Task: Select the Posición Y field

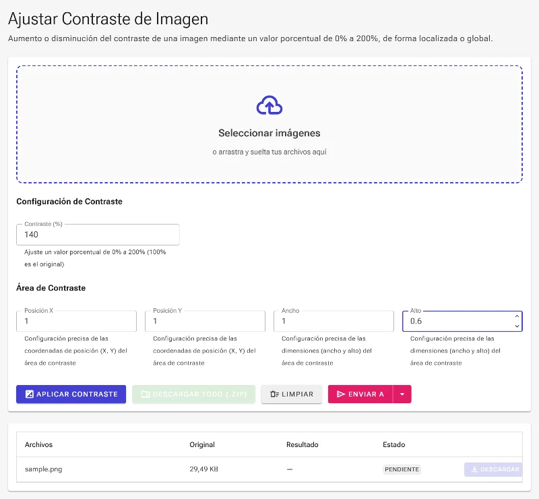Action: click(205, 321)
